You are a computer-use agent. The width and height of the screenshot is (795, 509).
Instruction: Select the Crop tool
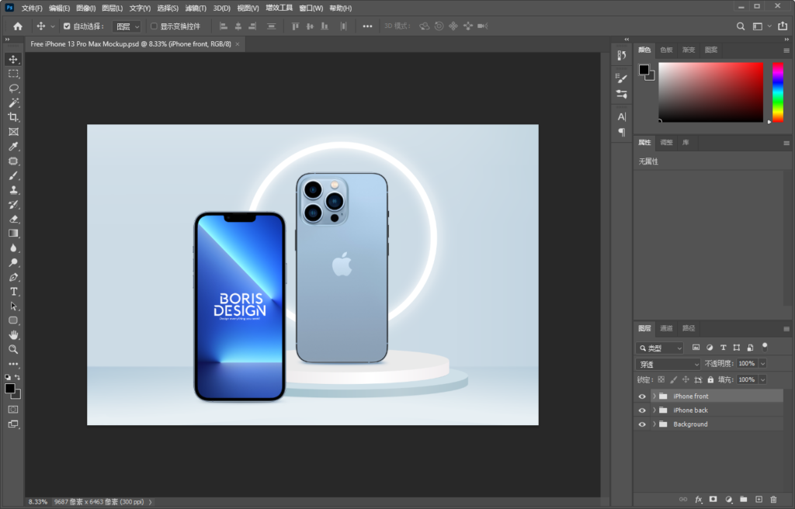tap(13, 117)
